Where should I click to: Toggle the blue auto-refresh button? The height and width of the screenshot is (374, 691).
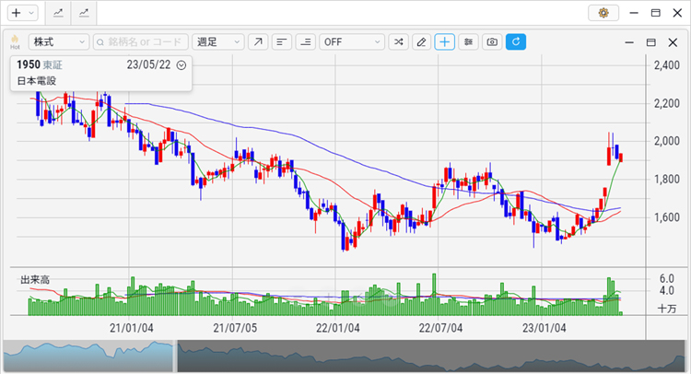point(516,42)
